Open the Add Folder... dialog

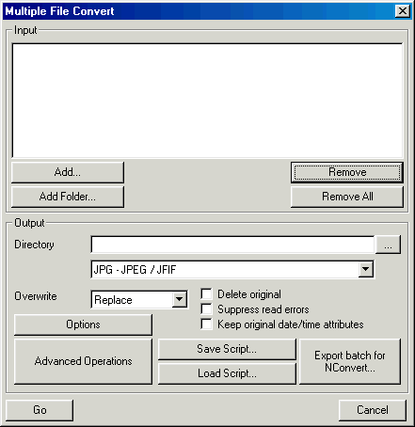(68, 197)
